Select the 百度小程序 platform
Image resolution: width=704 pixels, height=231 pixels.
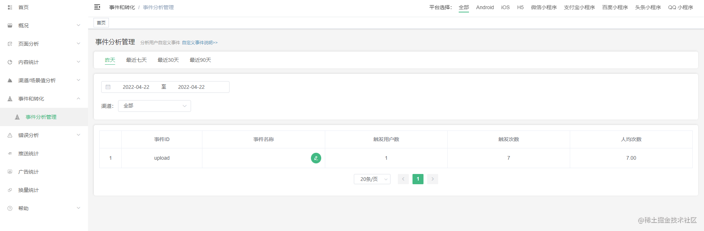click(x=615, y=7)
